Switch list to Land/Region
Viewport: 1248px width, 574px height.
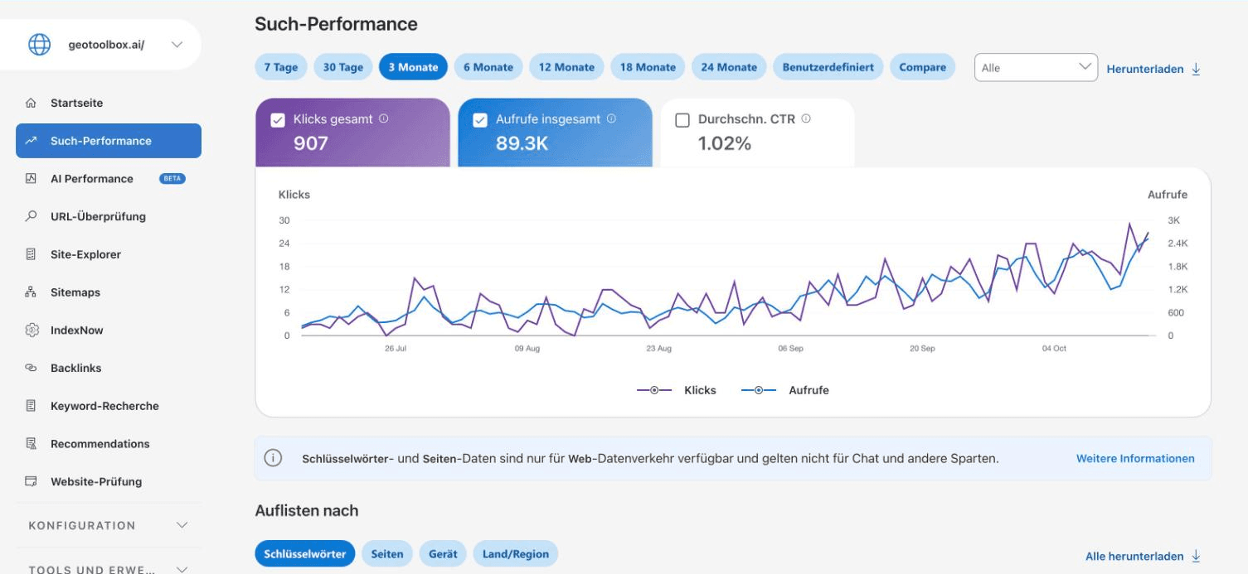pyautogui.click(x=516, y=554)
